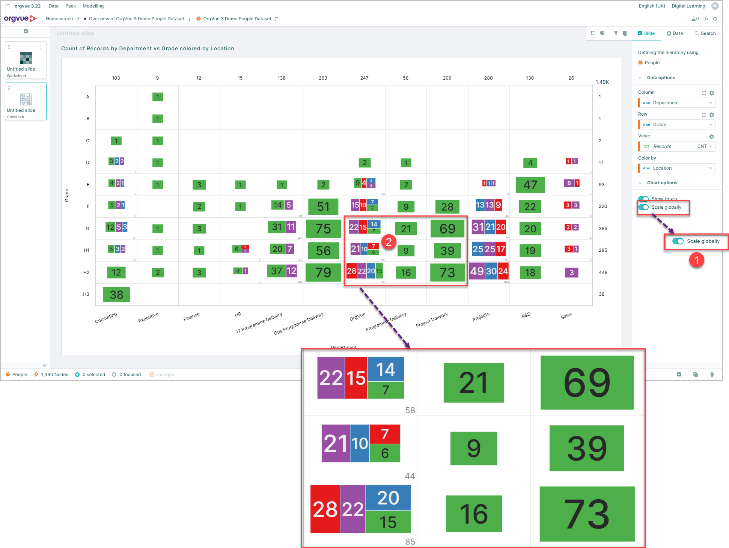Click the refresh sync icon
Screen dimensions: 729x548
[x=715, y=19]
